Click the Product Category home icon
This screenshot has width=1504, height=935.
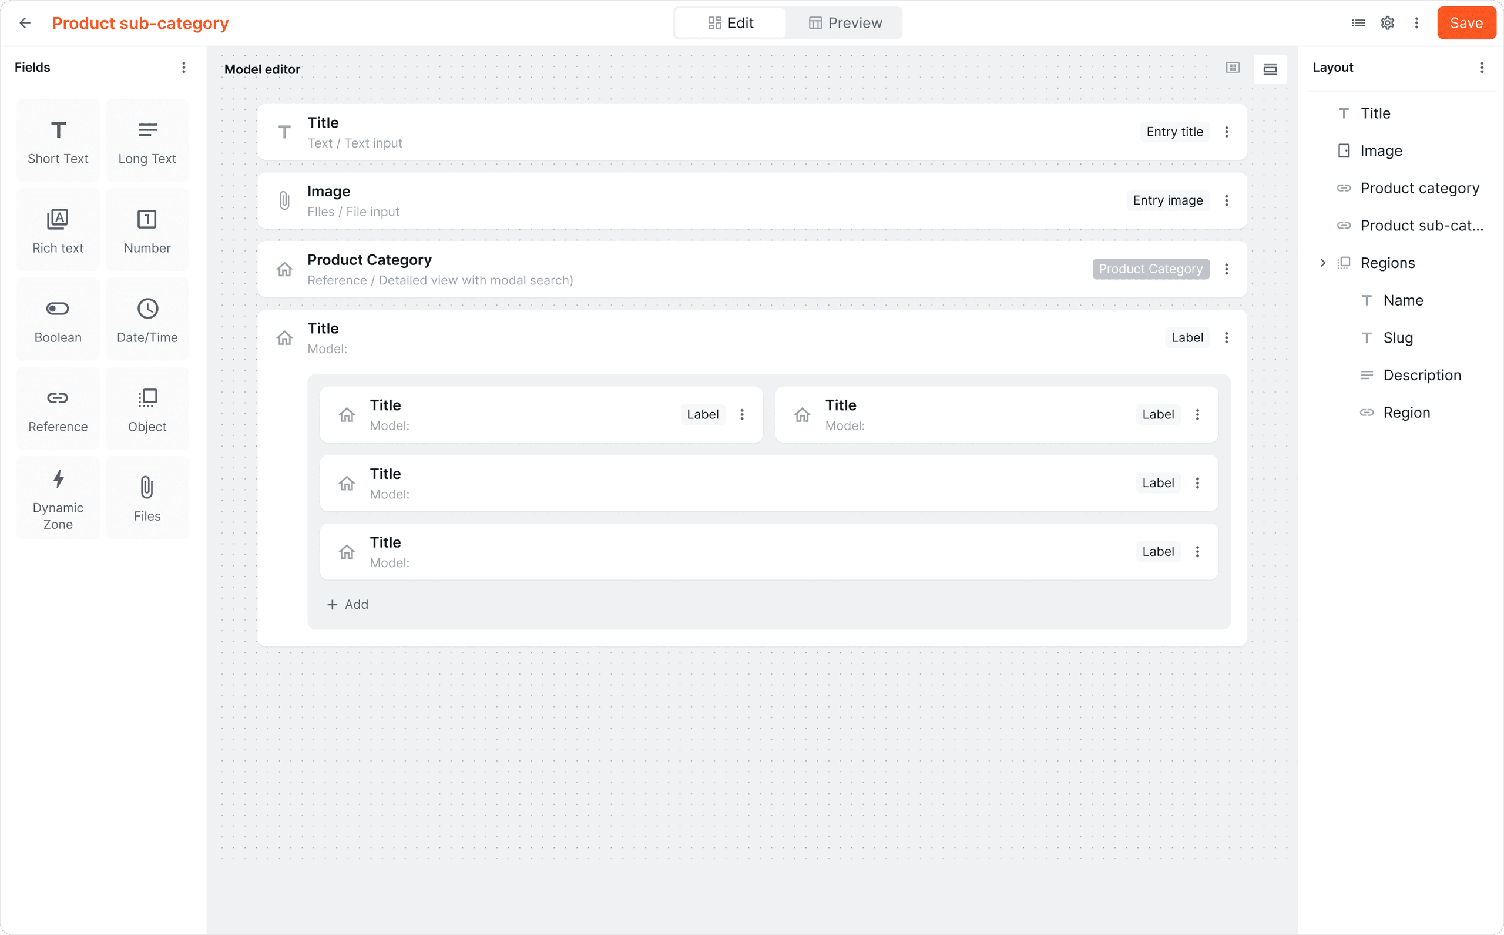click(x=284, y=269)
